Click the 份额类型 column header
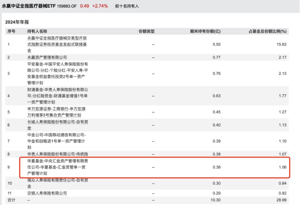This screenshot has width=300, height=205. (x=146, y=31)
